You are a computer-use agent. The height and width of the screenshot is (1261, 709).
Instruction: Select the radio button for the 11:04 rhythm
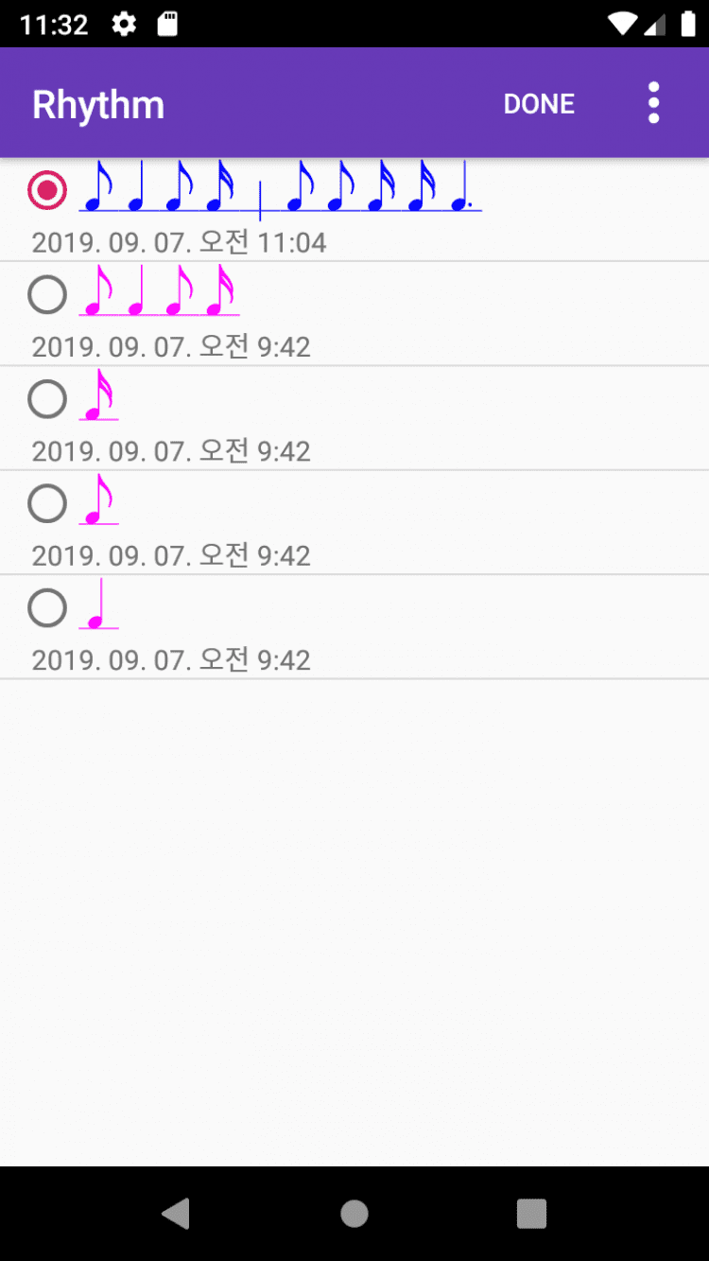pyautogui.click(x=47, y=190)
